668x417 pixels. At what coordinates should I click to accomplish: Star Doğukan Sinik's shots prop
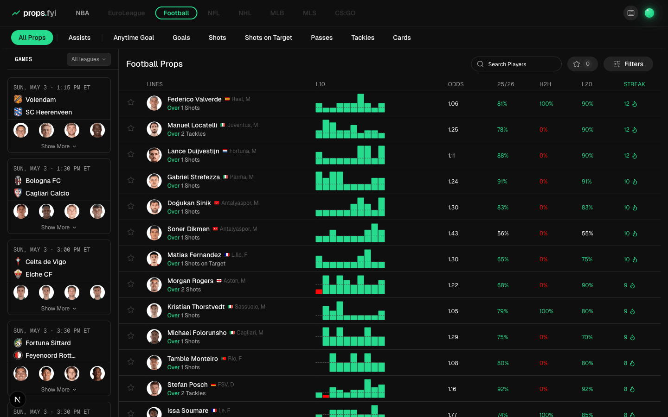tap(131, 206)
